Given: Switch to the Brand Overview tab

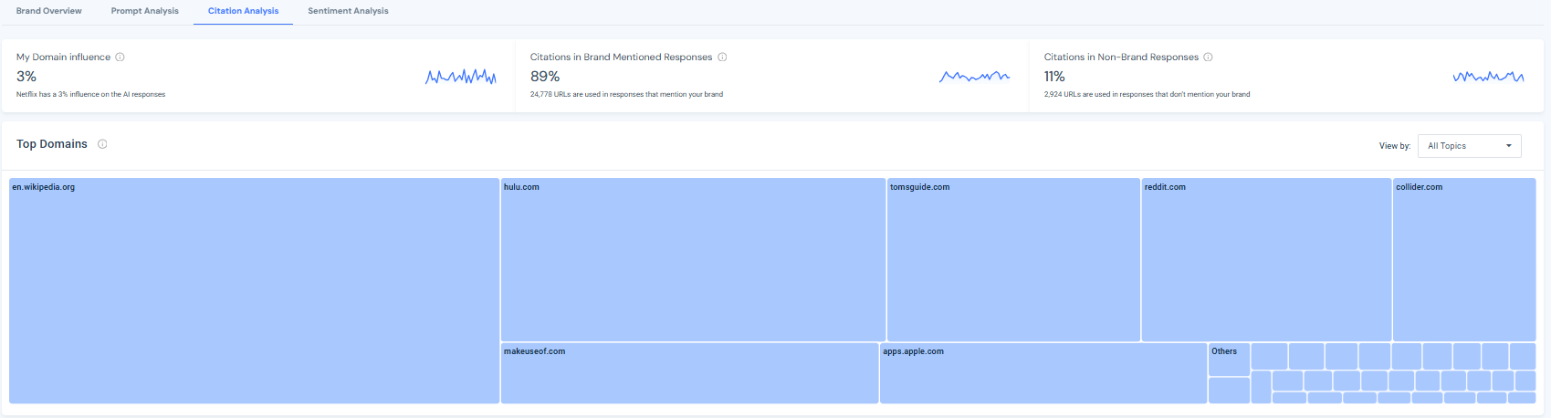Looking at the screenshot, I should pyautogui.click(x=48, y=11).
